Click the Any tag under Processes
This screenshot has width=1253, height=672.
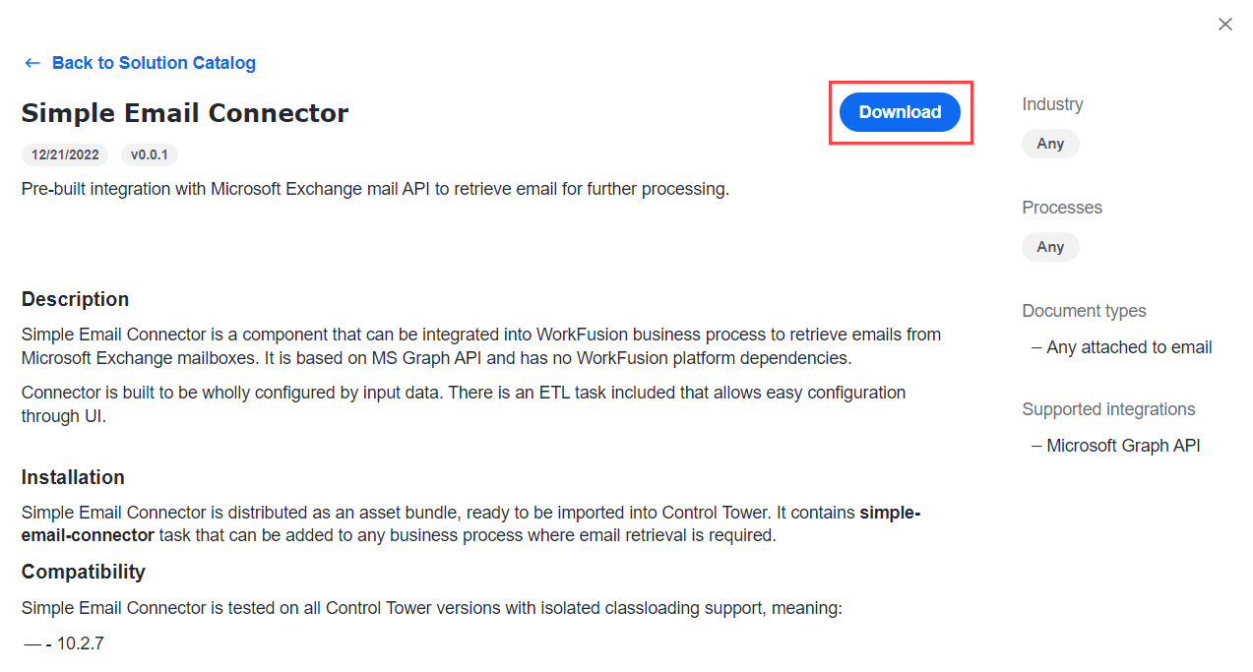pos(1050,247)
